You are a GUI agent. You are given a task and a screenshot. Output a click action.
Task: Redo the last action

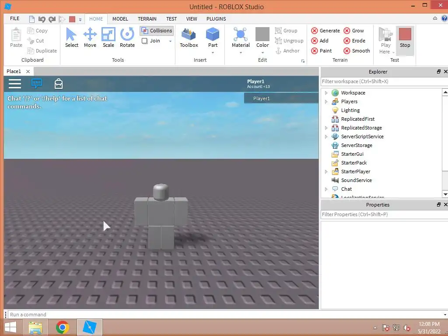pyautogui.click(x=52, y=19)
